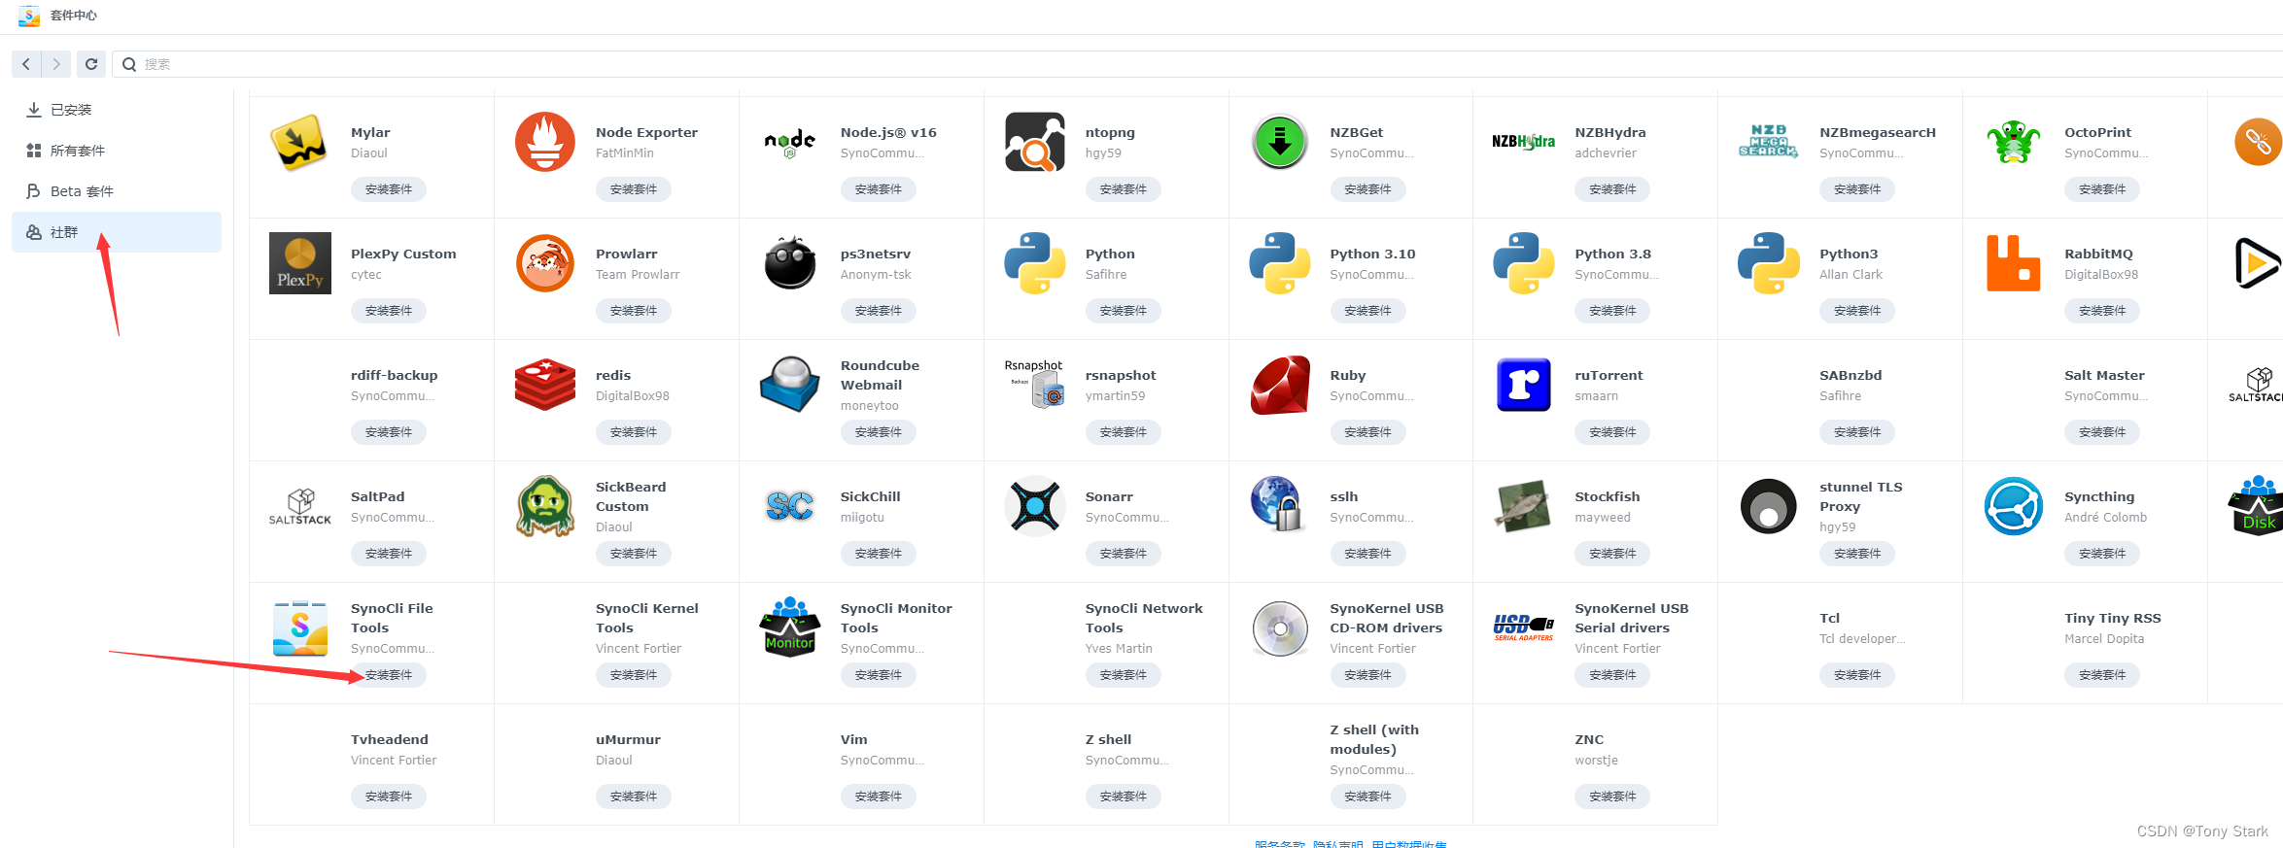Open the SynoCli Kernel Tools title
The width and height of the screenshot is (2283, 848).
[647, 618]
